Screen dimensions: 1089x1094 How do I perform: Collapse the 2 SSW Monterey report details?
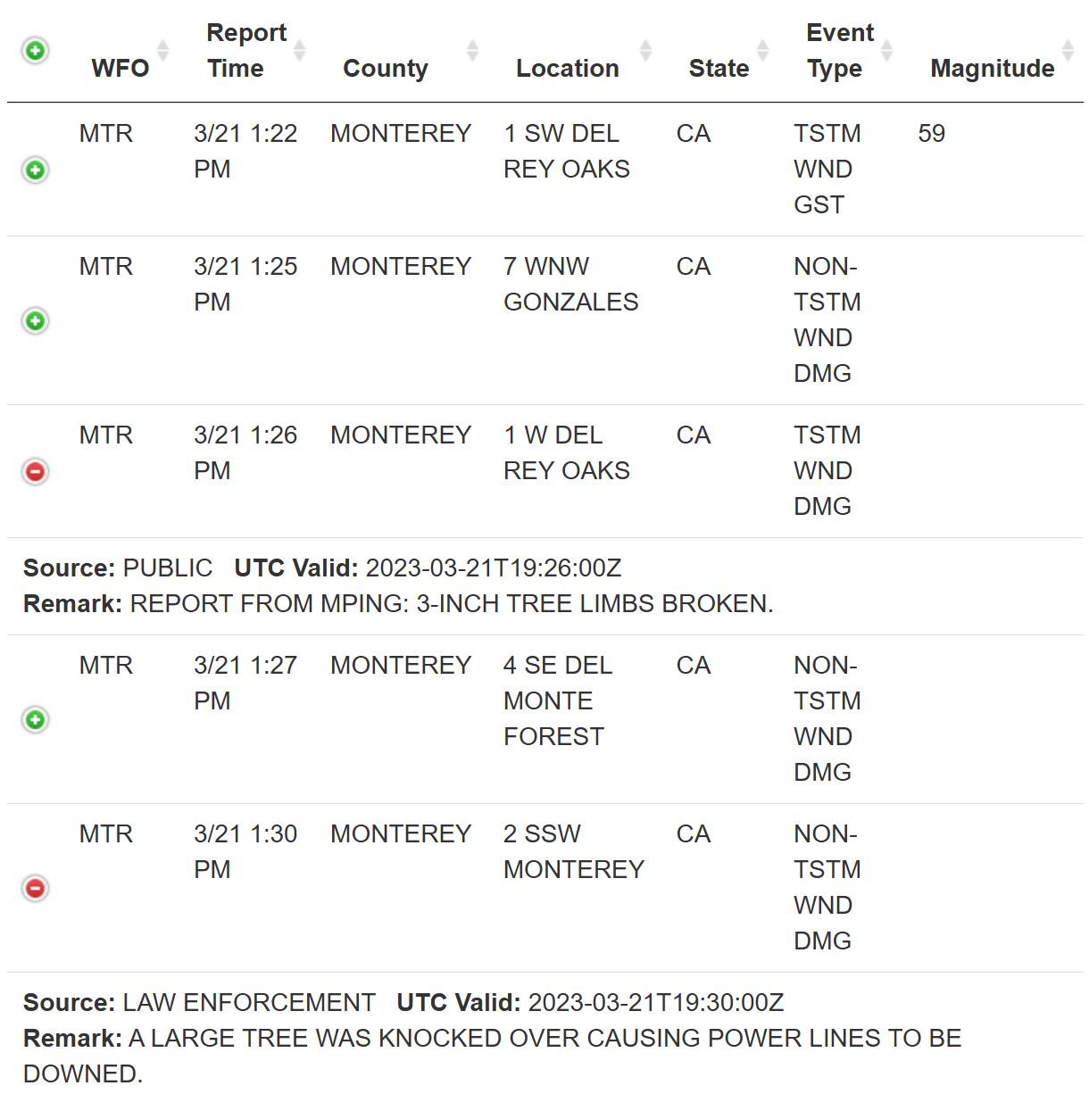36,888
